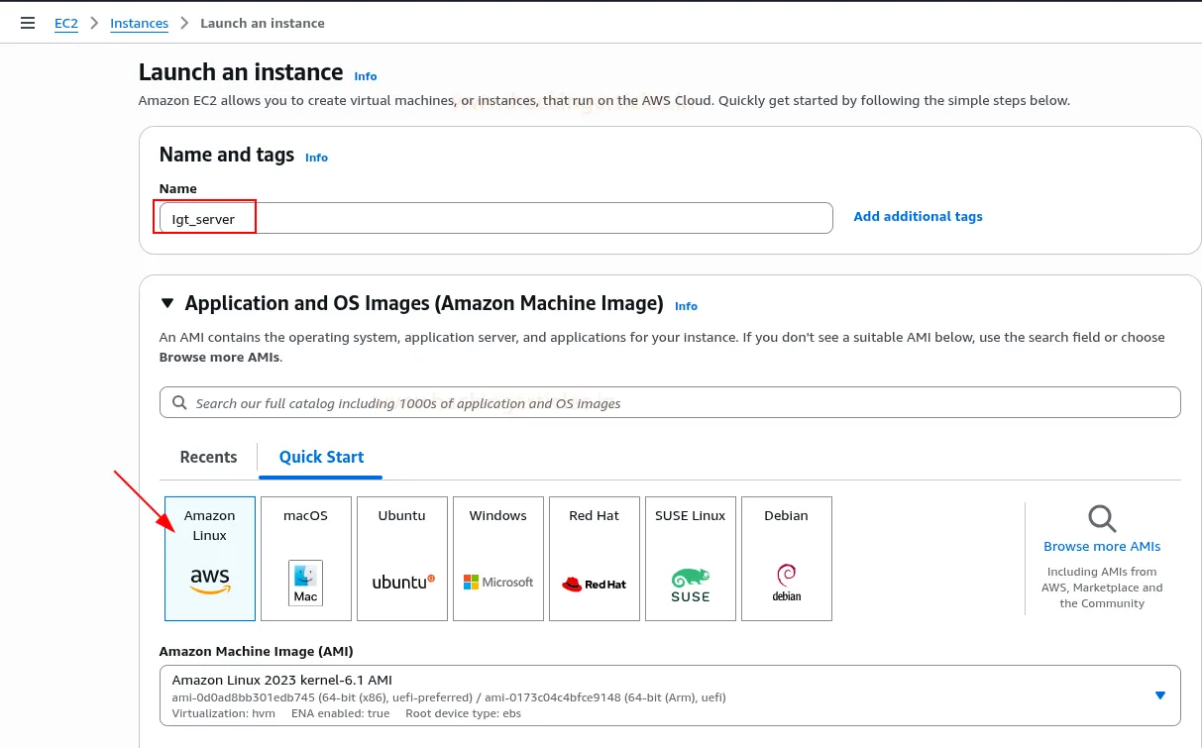The width and height of the screenshot is (1202, 748).
Task: Open the Quick Start tab
Action: coord(320,457)
